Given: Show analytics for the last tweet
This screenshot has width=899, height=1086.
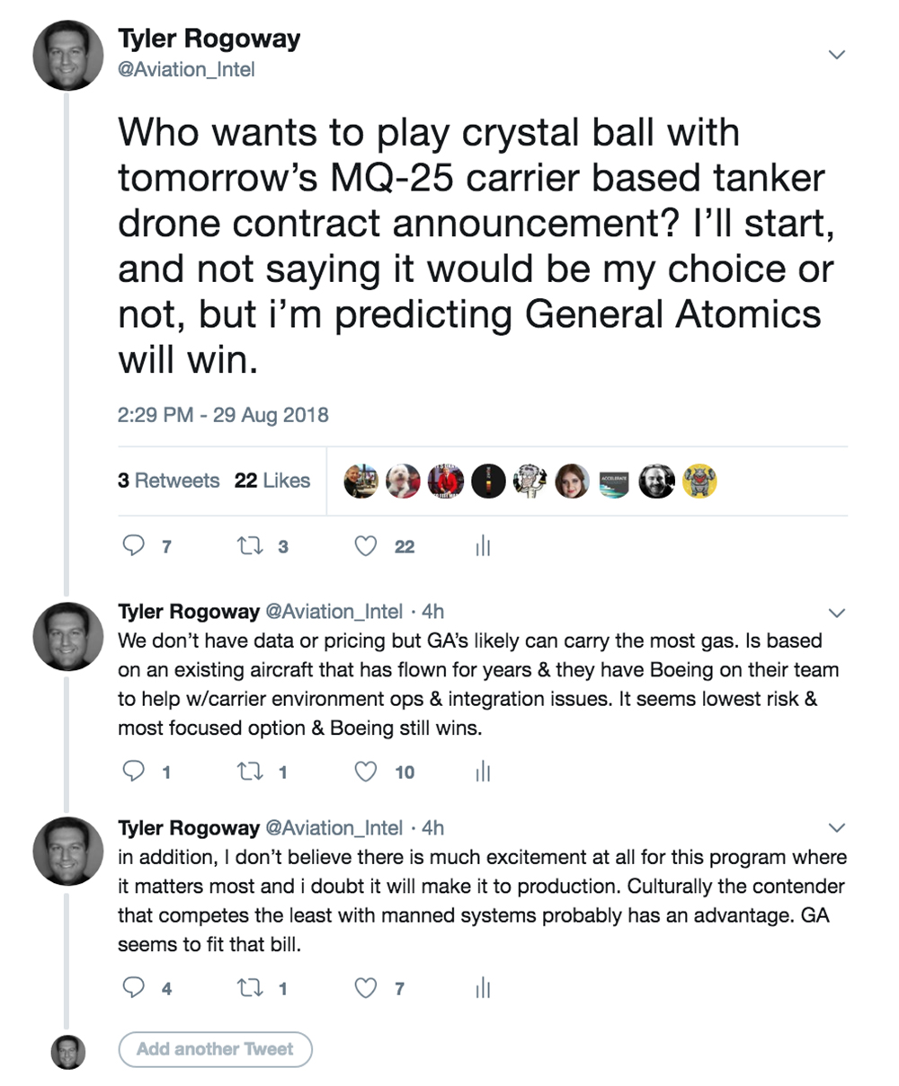Looking at the screenshot, I should pyautogui.click(x=483, y=988).
